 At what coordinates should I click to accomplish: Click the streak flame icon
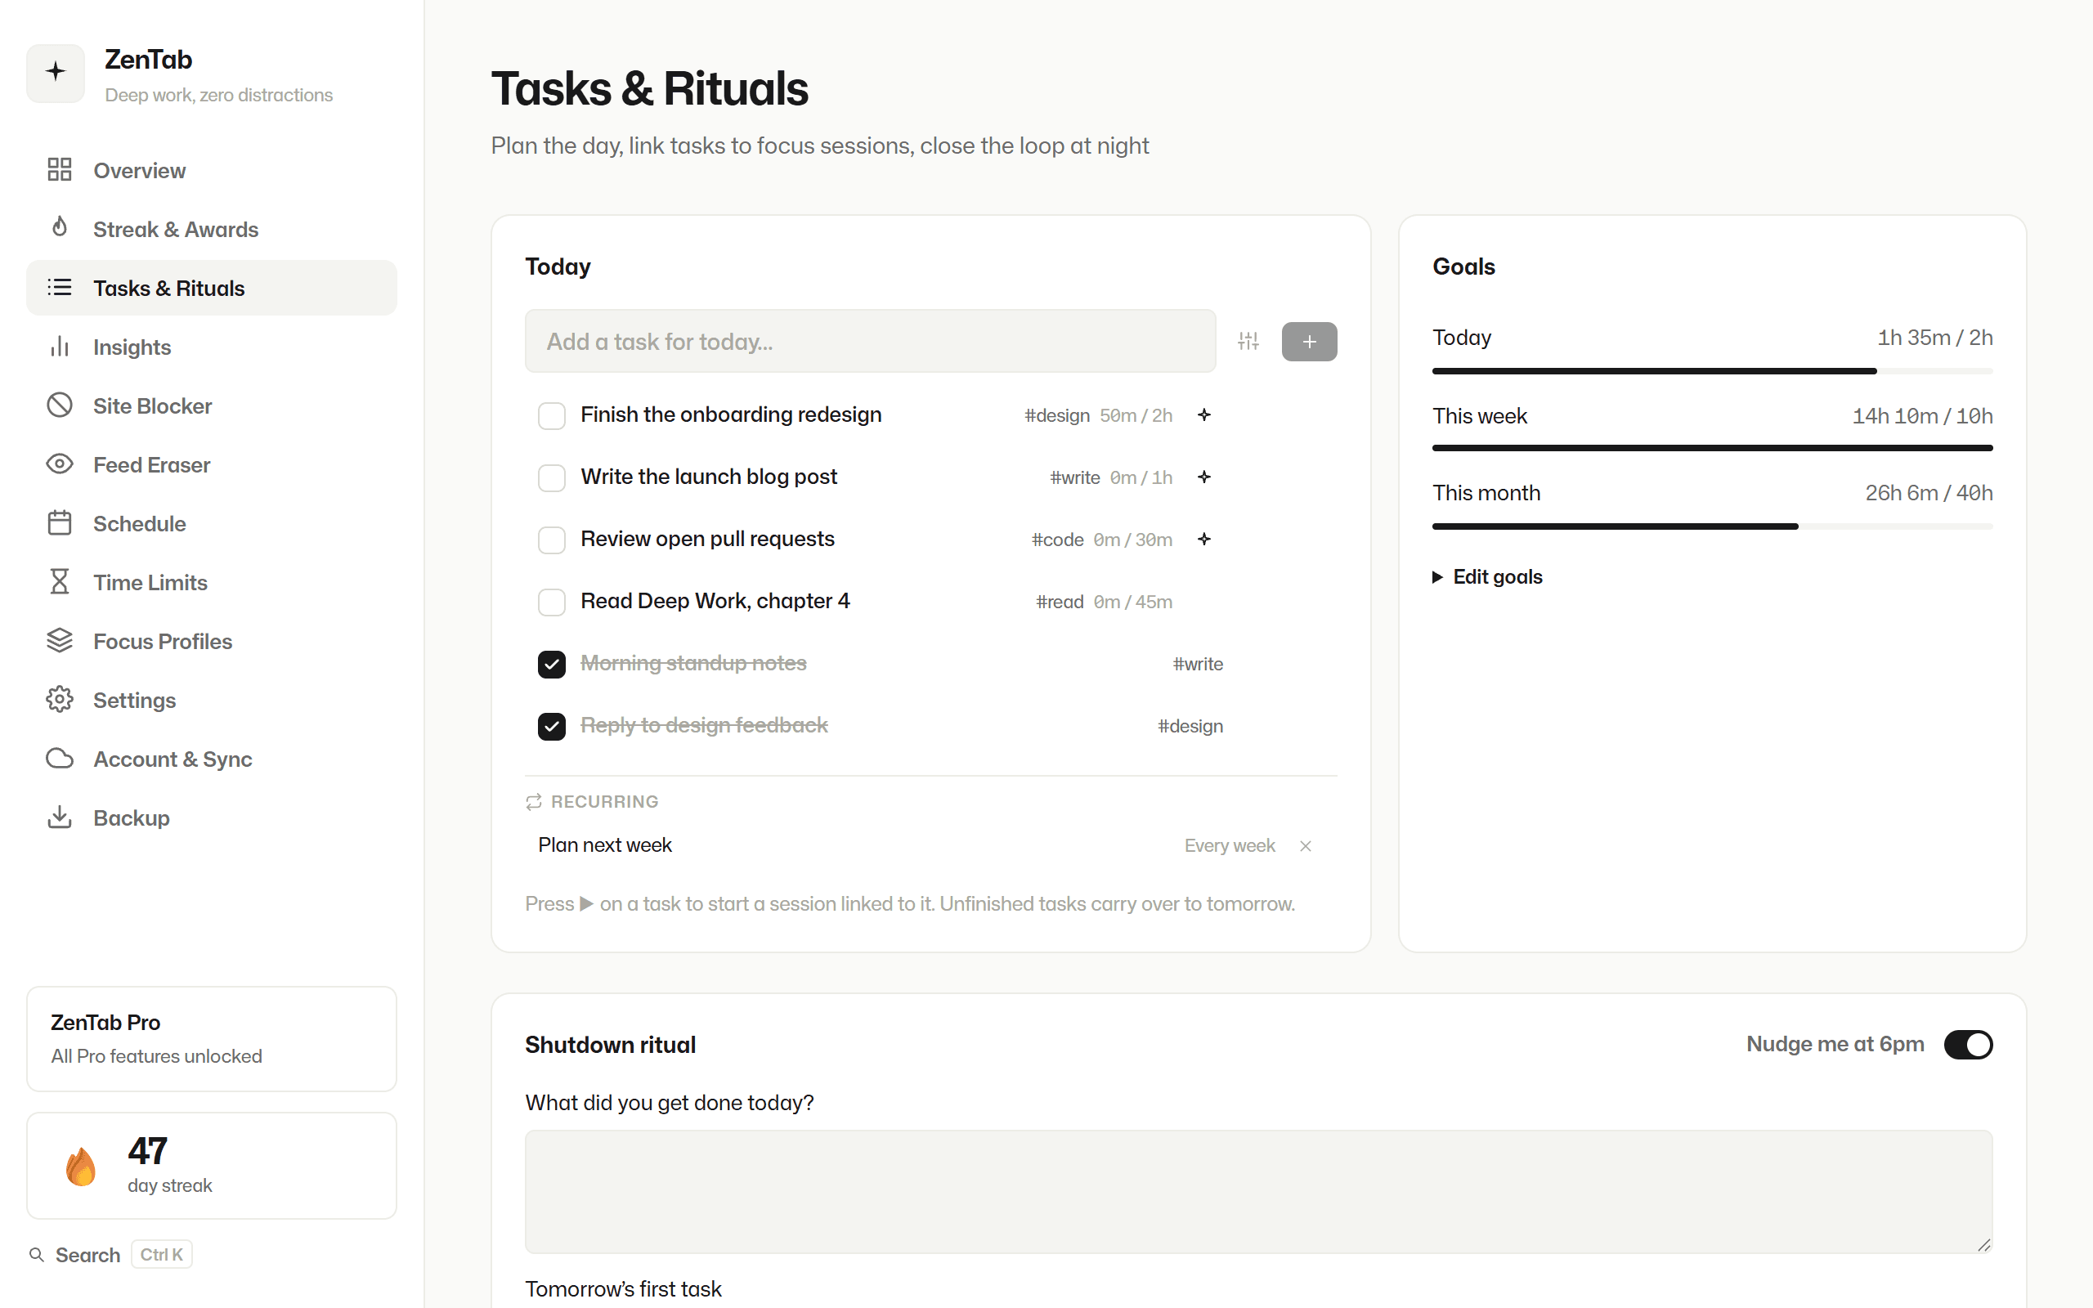tap(81, 1166)
